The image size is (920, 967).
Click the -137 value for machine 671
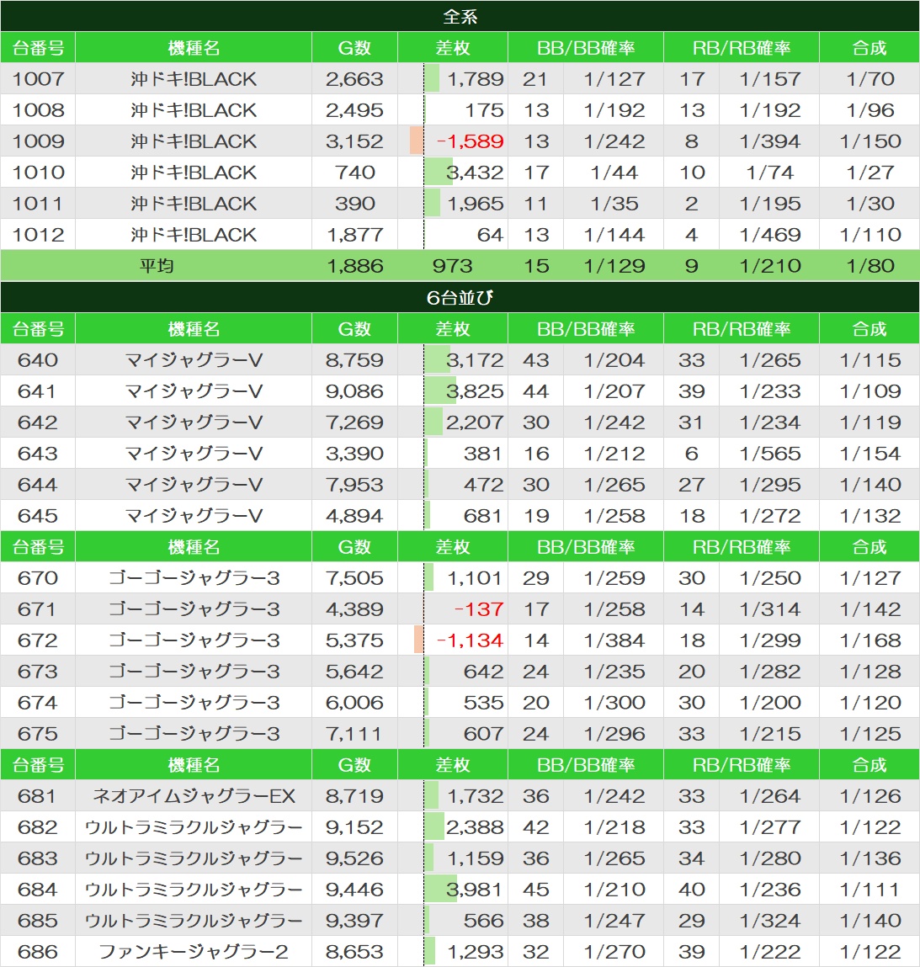(478, 609)
